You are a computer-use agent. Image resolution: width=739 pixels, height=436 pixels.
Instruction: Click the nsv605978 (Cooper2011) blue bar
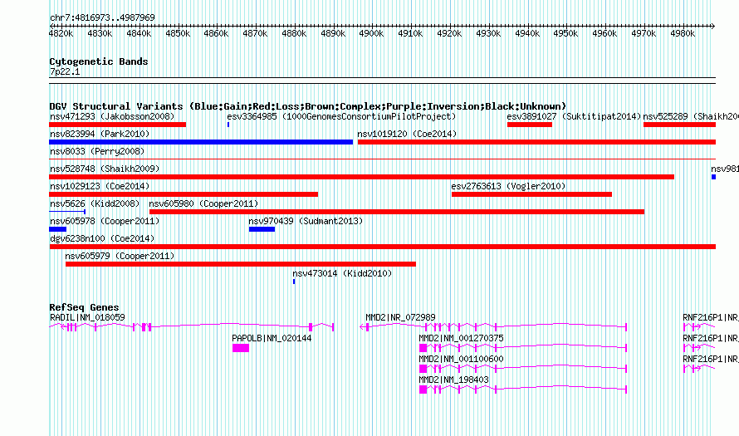click(x=57, y=229)
